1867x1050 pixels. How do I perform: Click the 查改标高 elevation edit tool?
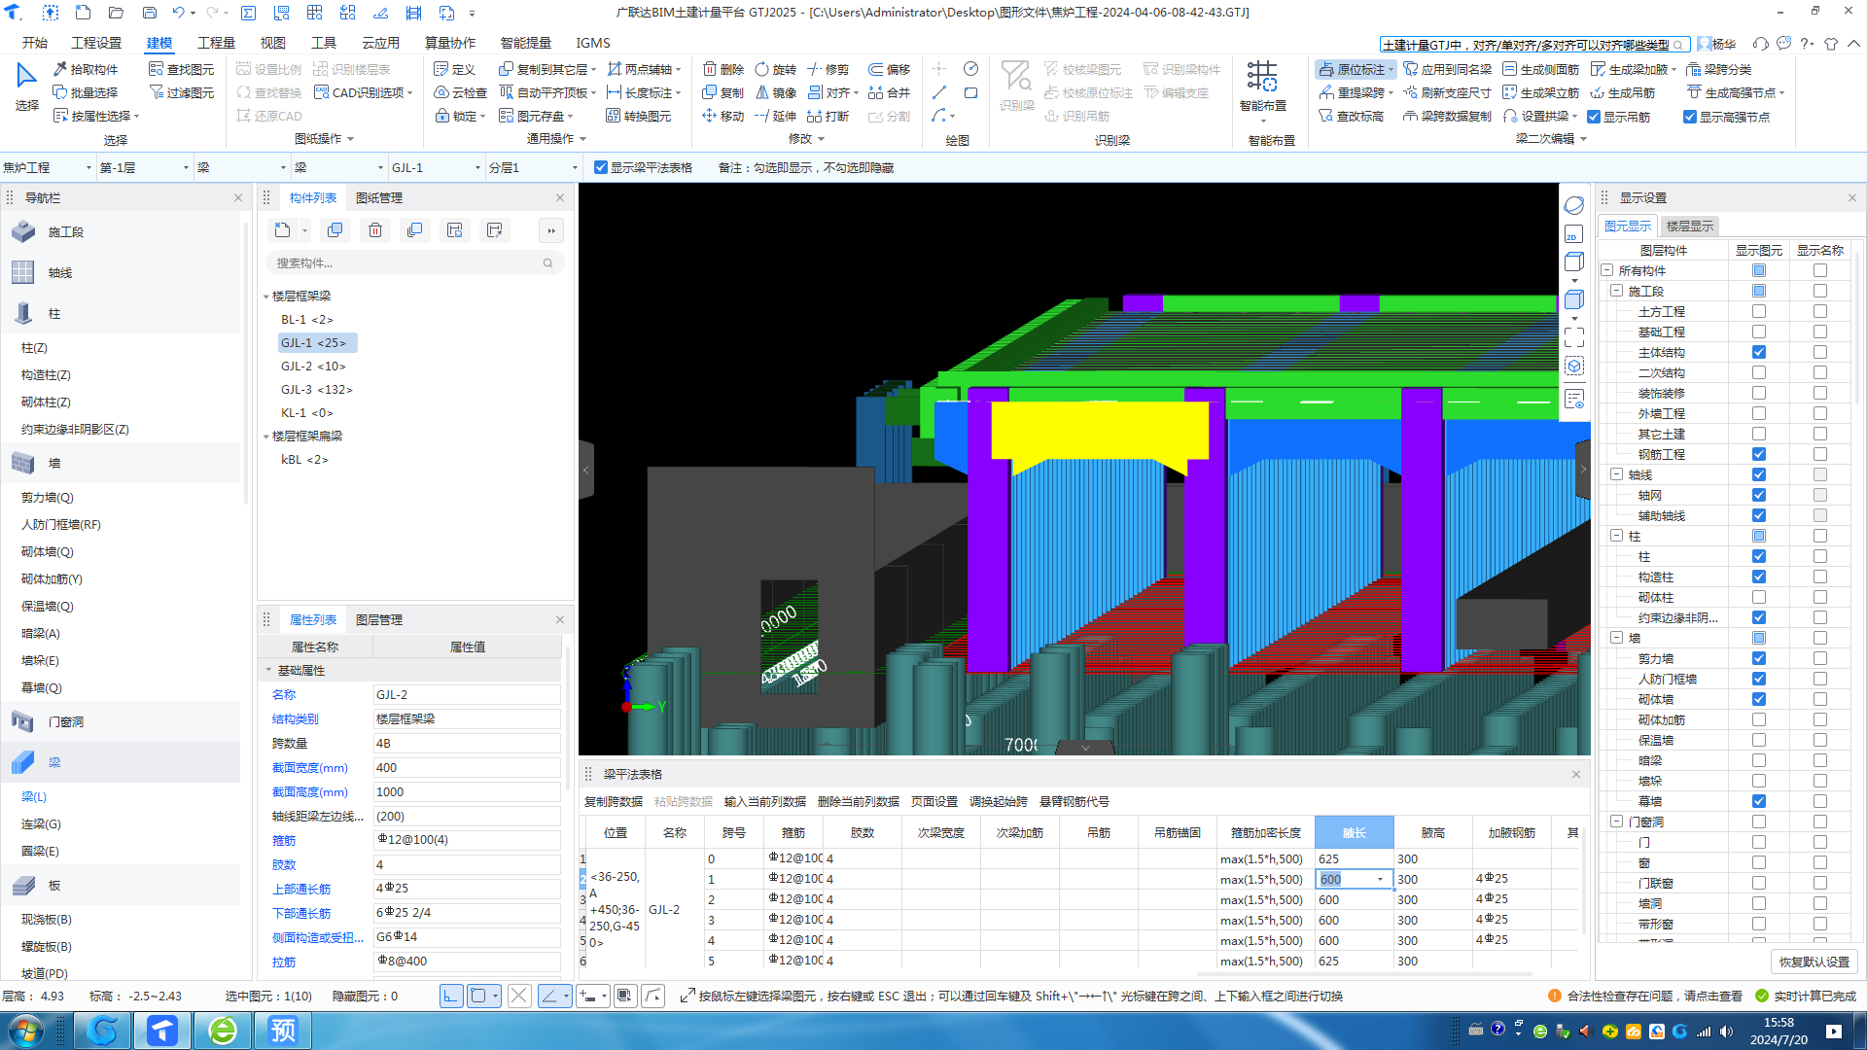[1351, 116]
